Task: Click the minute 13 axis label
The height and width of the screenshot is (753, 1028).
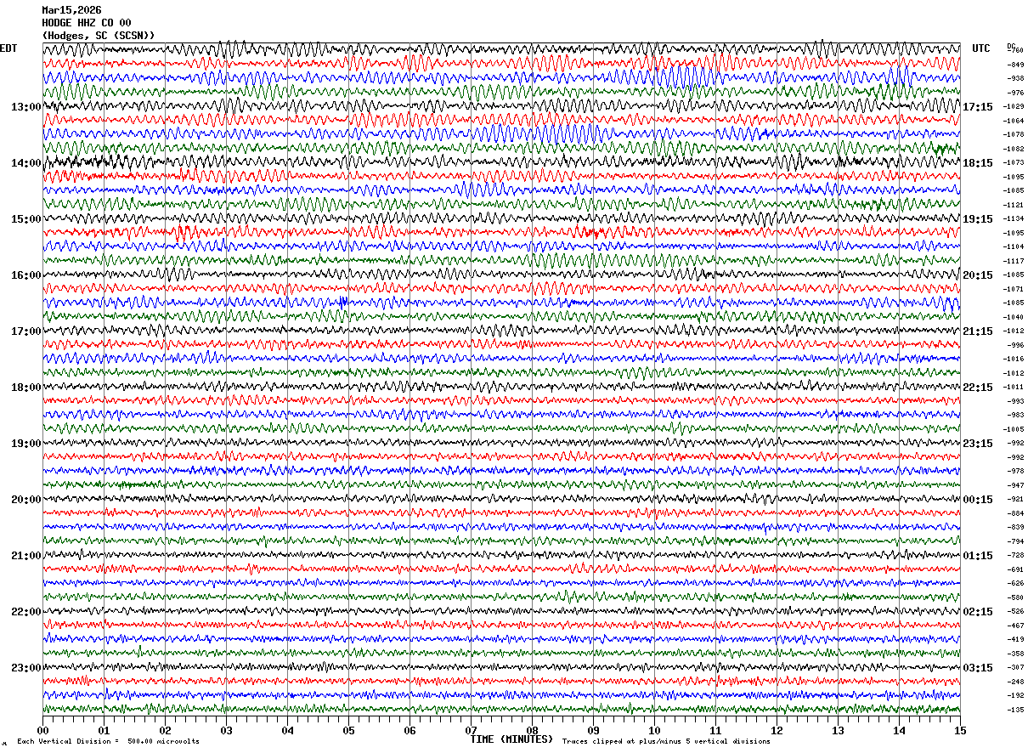Action: coord(838,730)
